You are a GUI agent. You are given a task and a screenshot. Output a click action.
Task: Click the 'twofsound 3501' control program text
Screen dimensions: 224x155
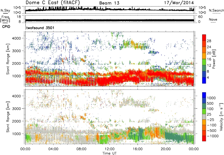[40, 28]
